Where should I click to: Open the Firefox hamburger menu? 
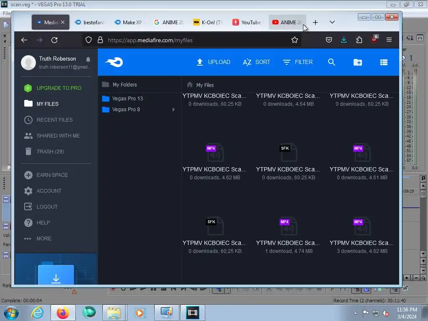coord(389,40)
